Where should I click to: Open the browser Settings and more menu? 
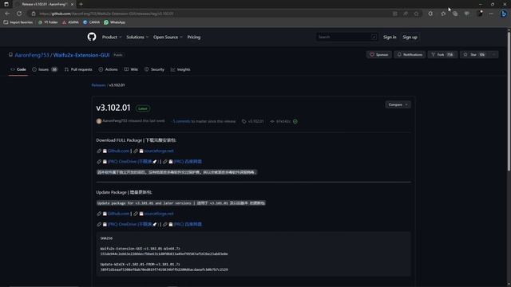[x=491, y=14]
